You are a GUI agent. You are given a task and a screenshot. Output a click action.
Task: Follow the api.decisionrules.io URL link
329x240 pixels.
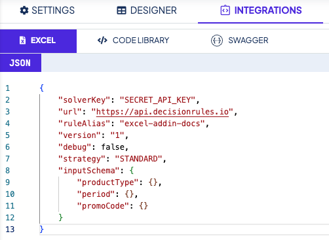163,112
